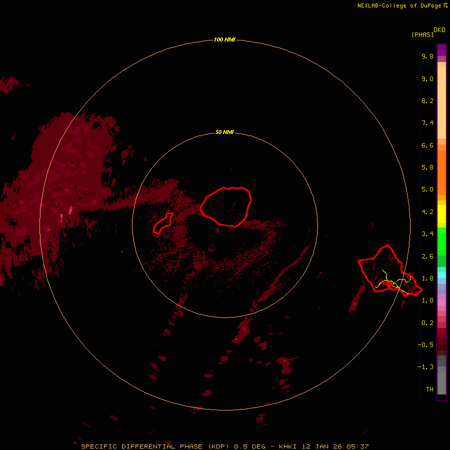Click the red-outlined island with yellow roads
This screenshot has height=450, width=450.
pyautogui.click(x=389, y=270)
